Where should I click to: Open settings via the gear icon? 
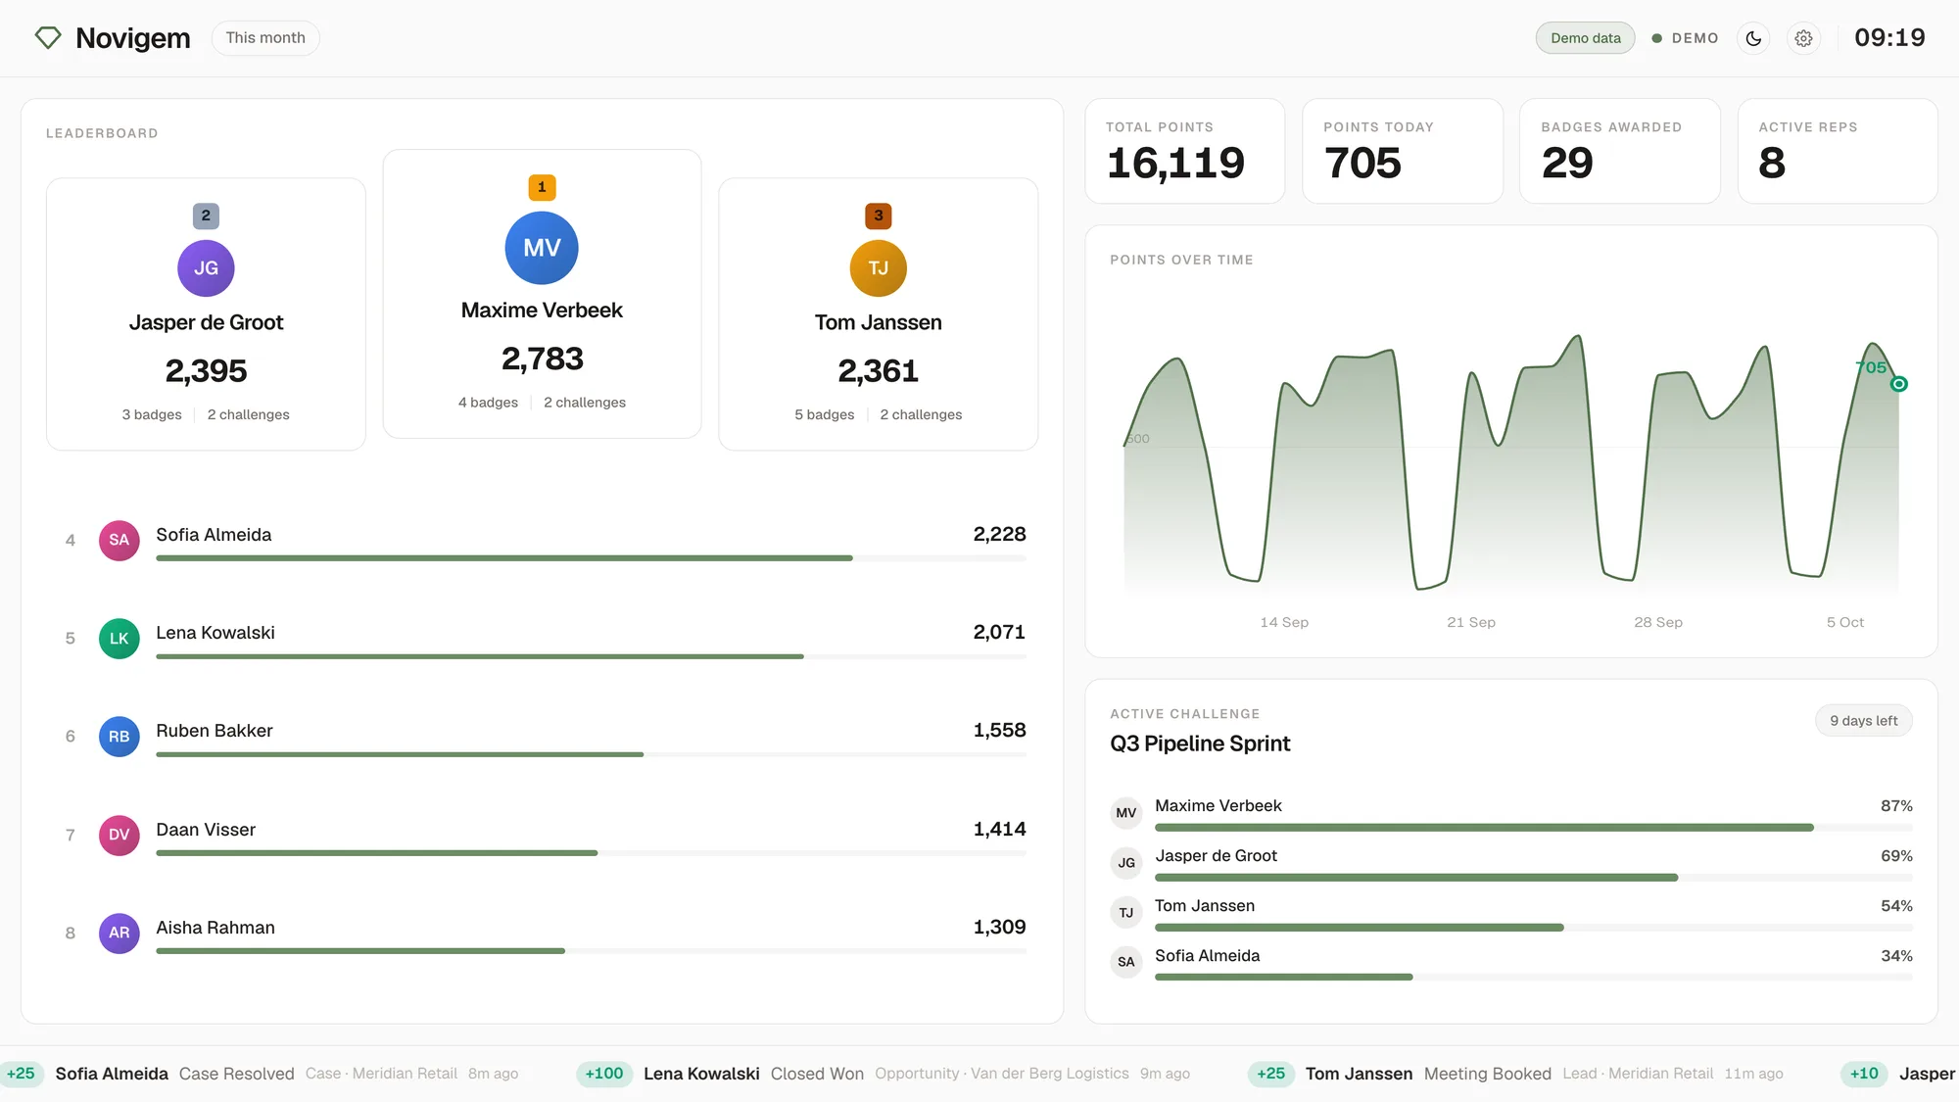tap(1803, 38)
